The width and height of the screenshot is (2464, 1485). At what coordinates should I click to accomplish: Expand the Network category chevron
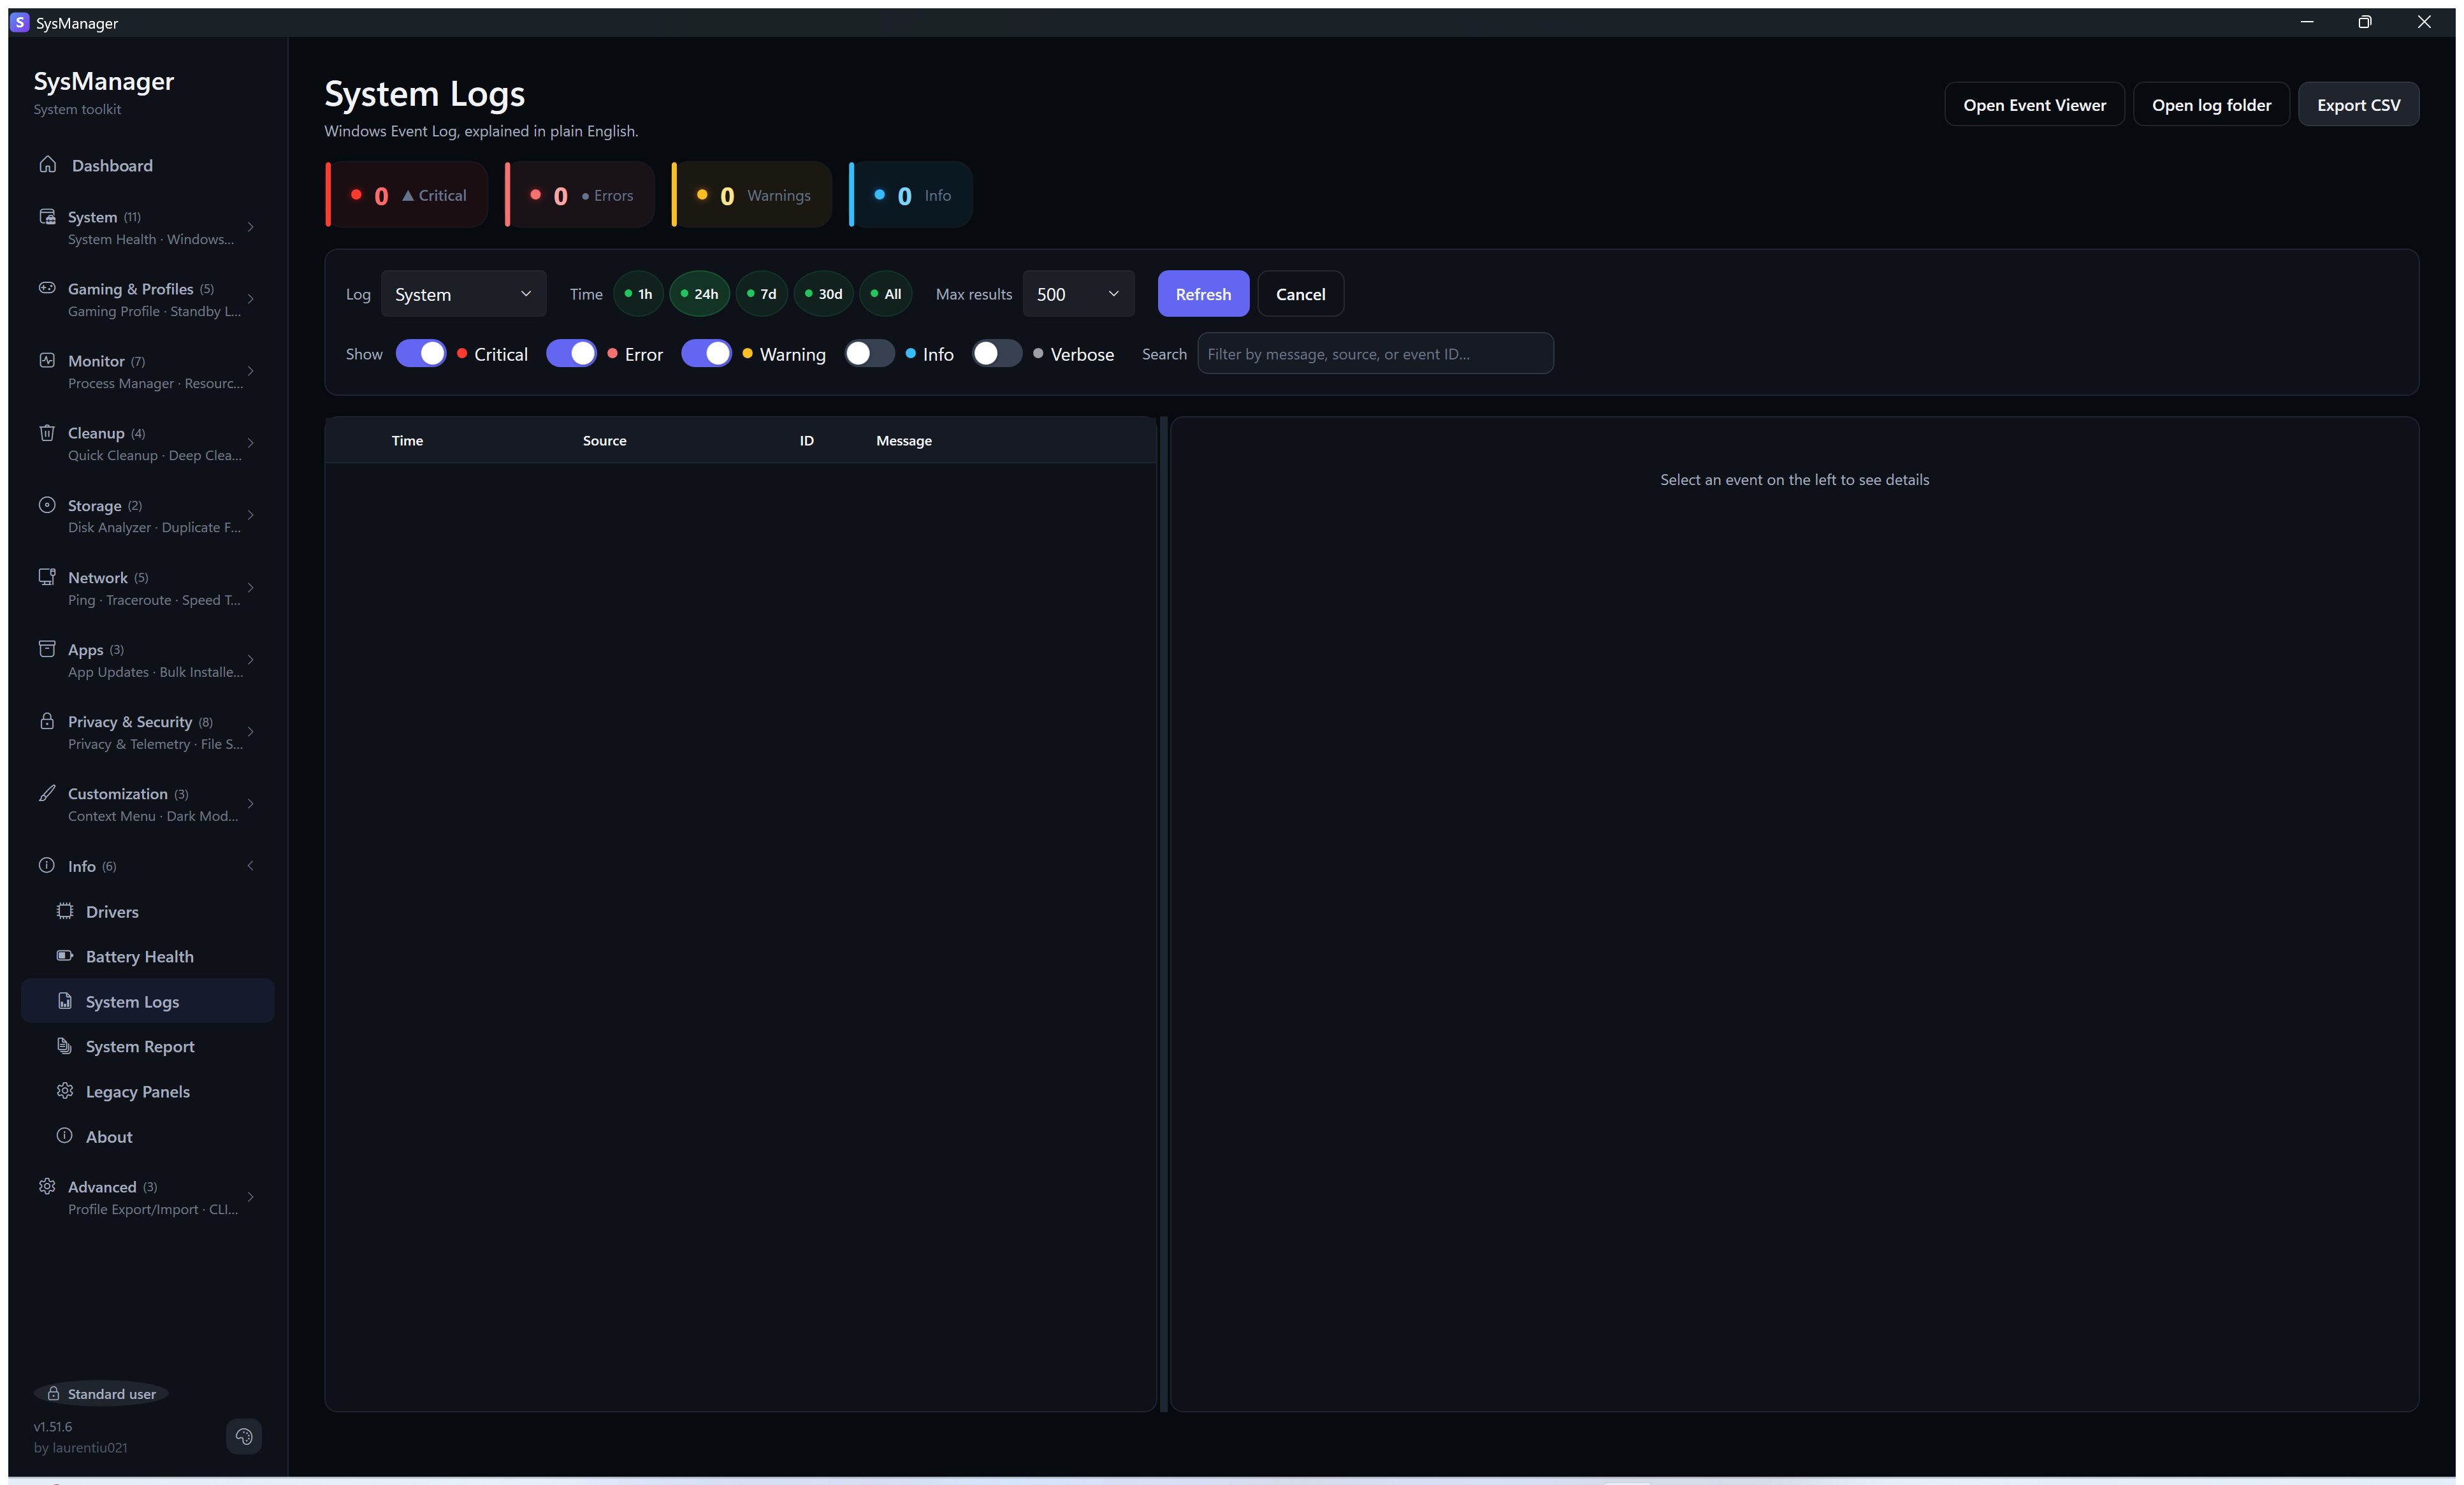(251, 588)
